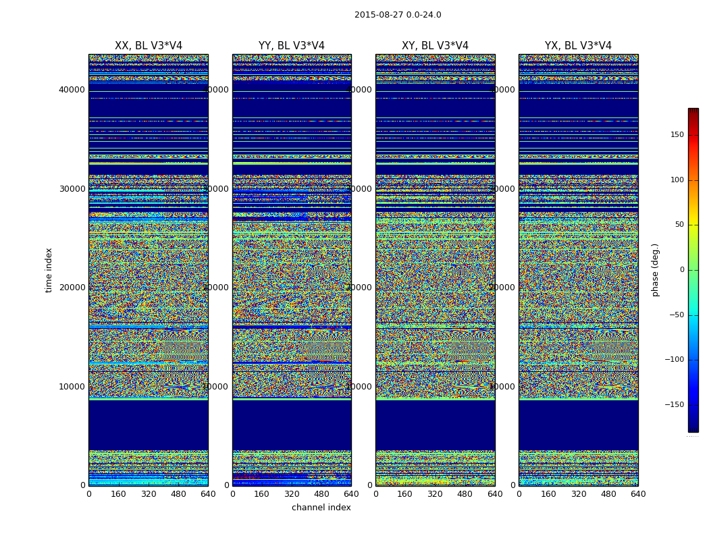Pick the colorbar tick label '150'
The width and height of the screenshot is (709, 540).
(x=676, y=135)
